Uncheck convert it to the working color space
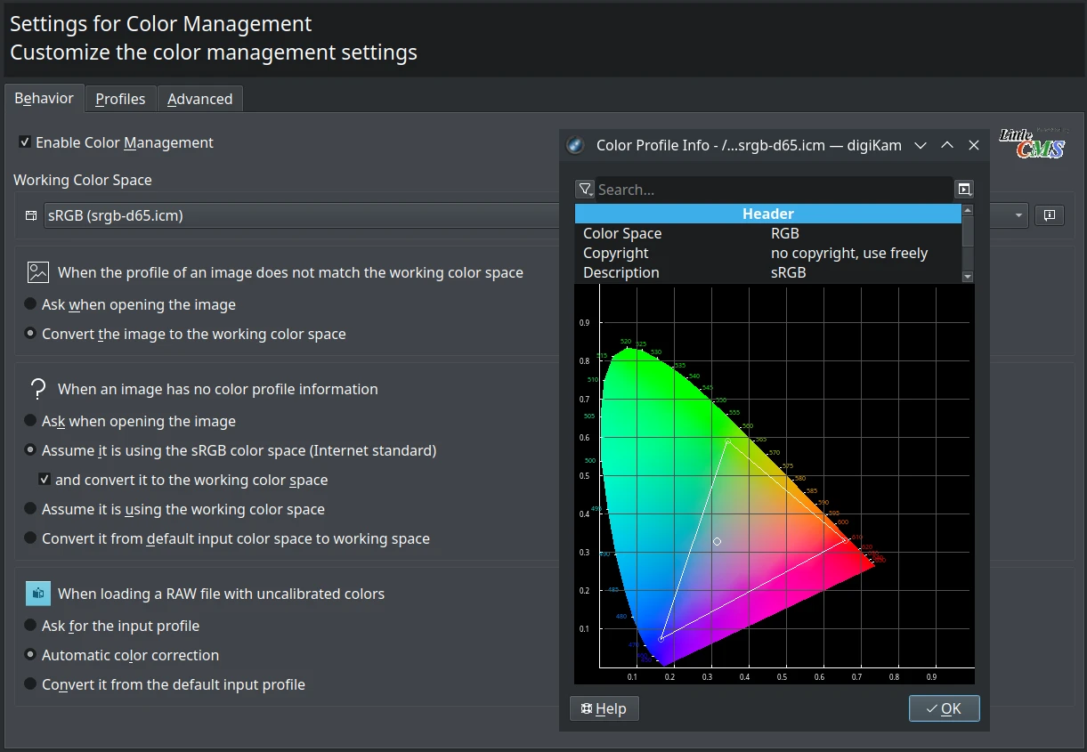 [x=44, y=479]
